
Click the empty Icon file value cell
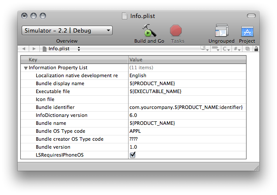pos(187,99)
